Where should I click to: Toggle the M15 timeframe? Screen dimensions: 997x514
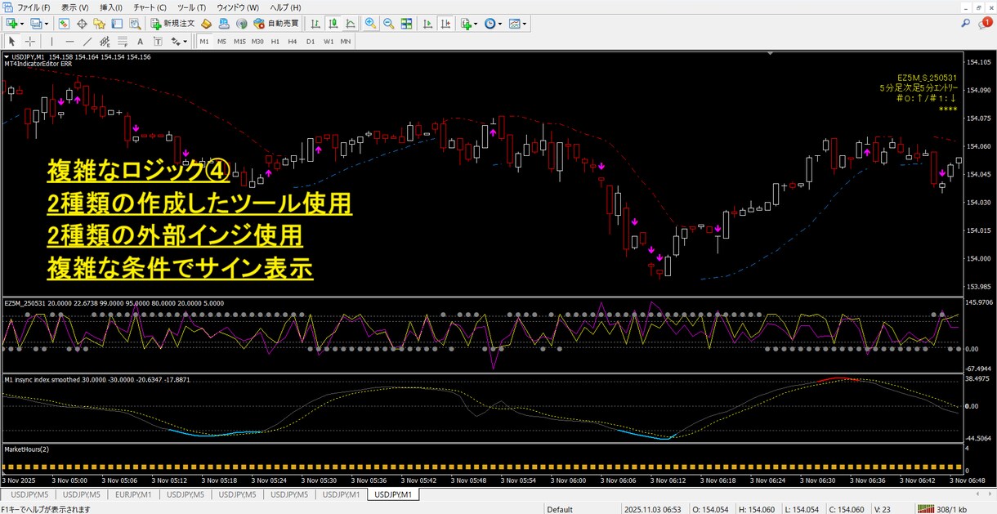239,41
